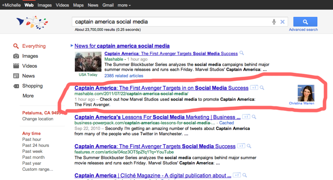Open the Mashable news headline link
This screenshot has width=333, height=180.
coord(171,53)
